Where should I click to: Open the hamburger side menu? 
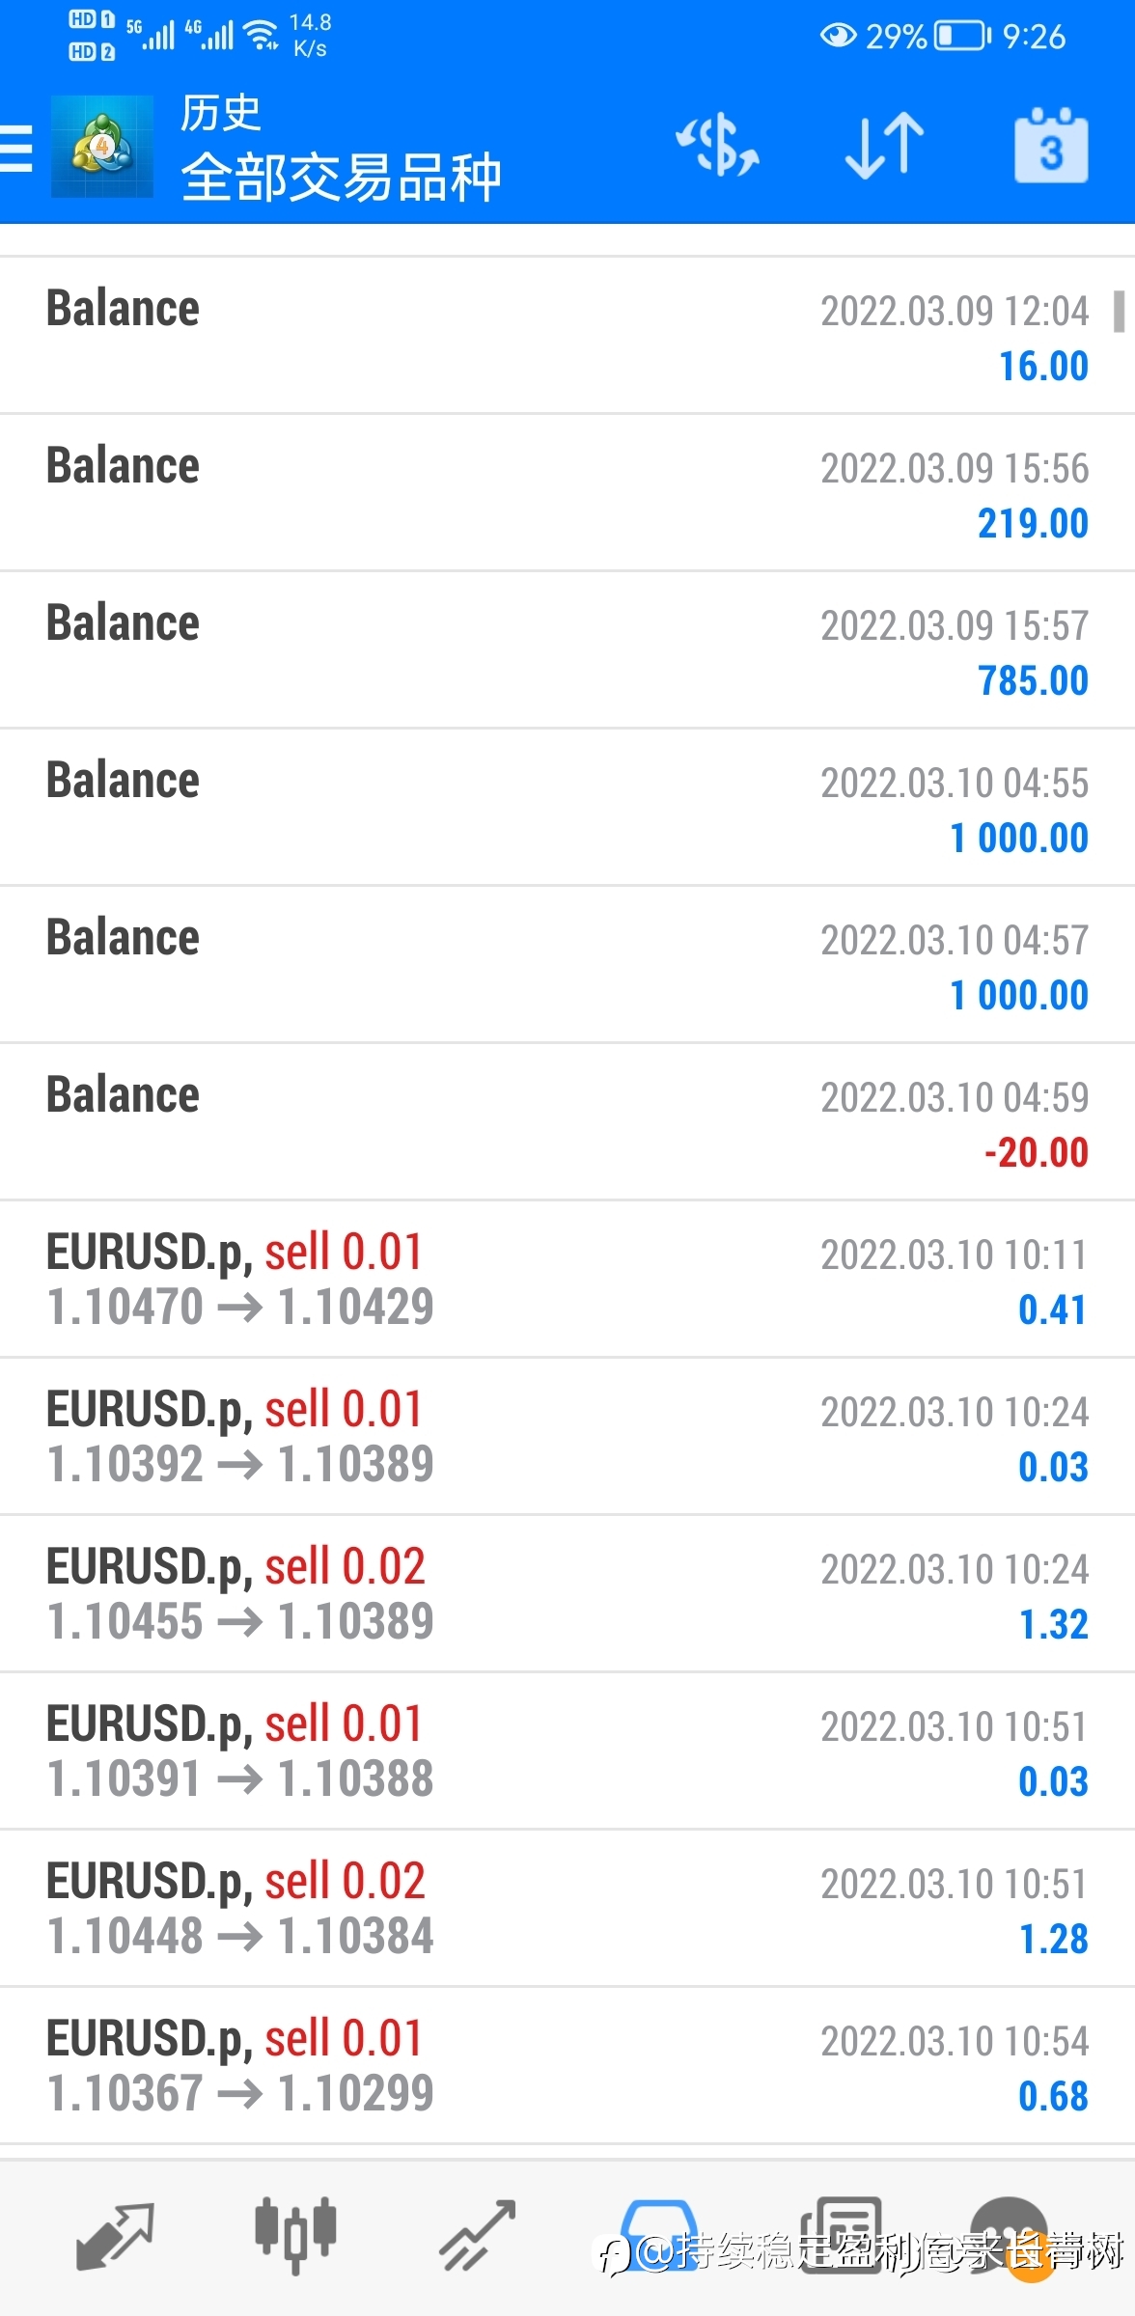point(15,150)
